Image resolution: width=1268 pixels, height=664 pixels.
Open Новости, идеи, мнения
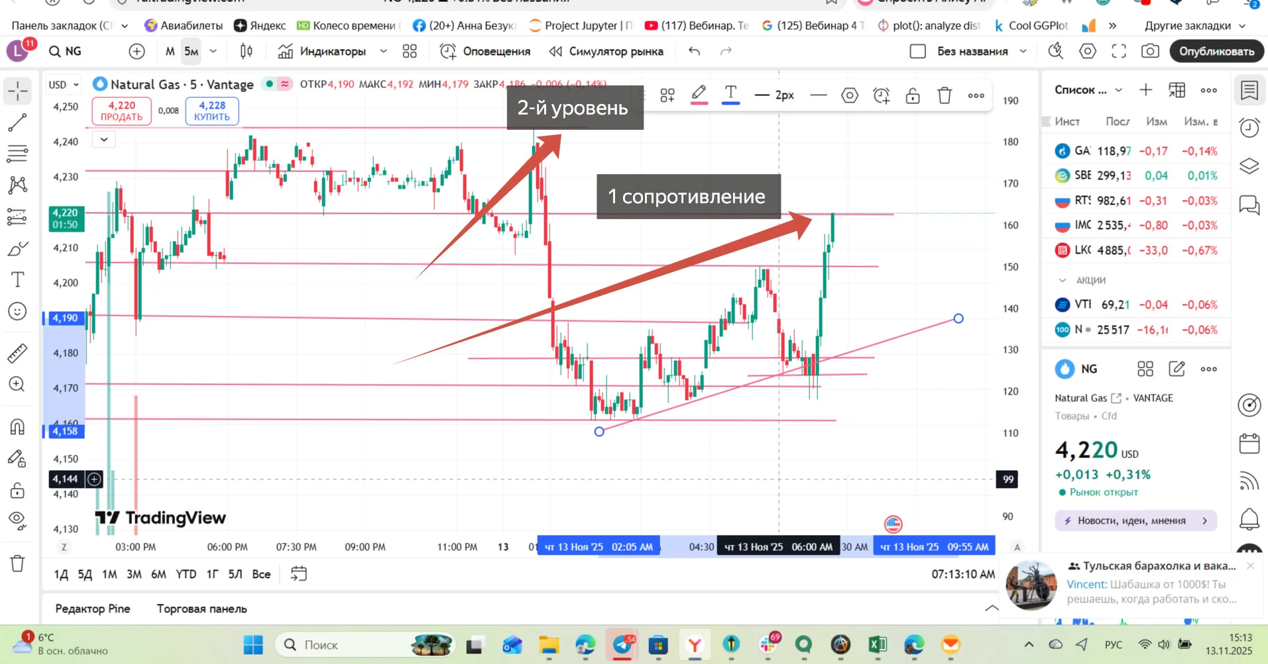coord(1136,520)
